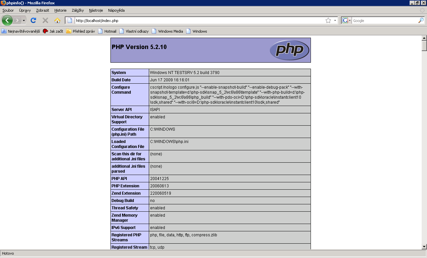Reload the page with the blue refresh icon
Screen dimensions: 427x258
pyautogui.click(x=33, y=20)
